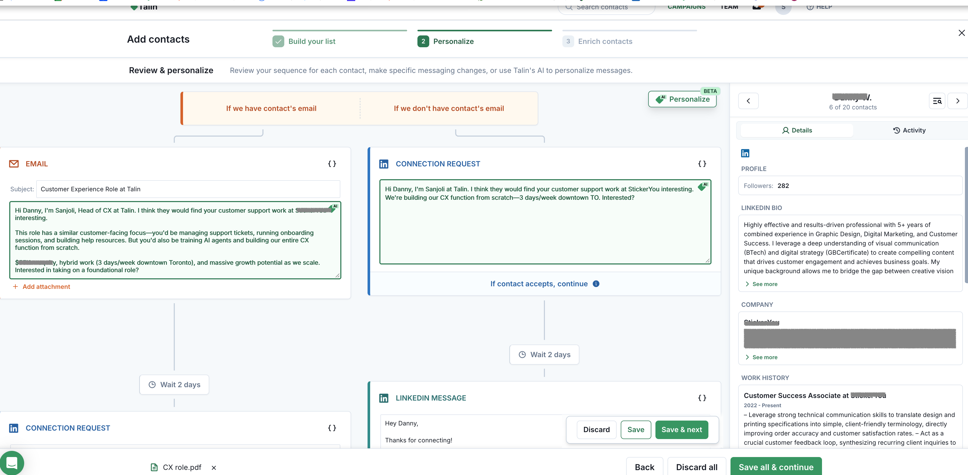Open the chat support bubble
The width and height of the screenshot is (968, 475).
pos(12,463)
